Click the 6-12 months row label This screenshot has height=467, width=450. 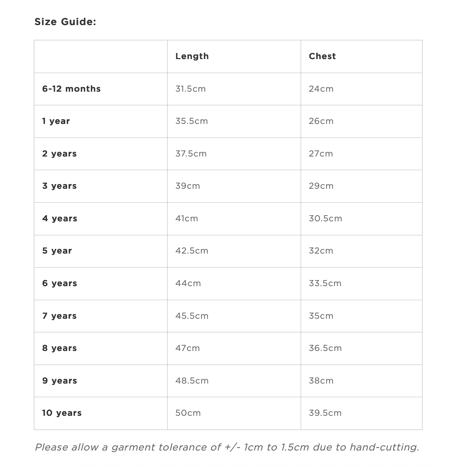coord(71,89)
